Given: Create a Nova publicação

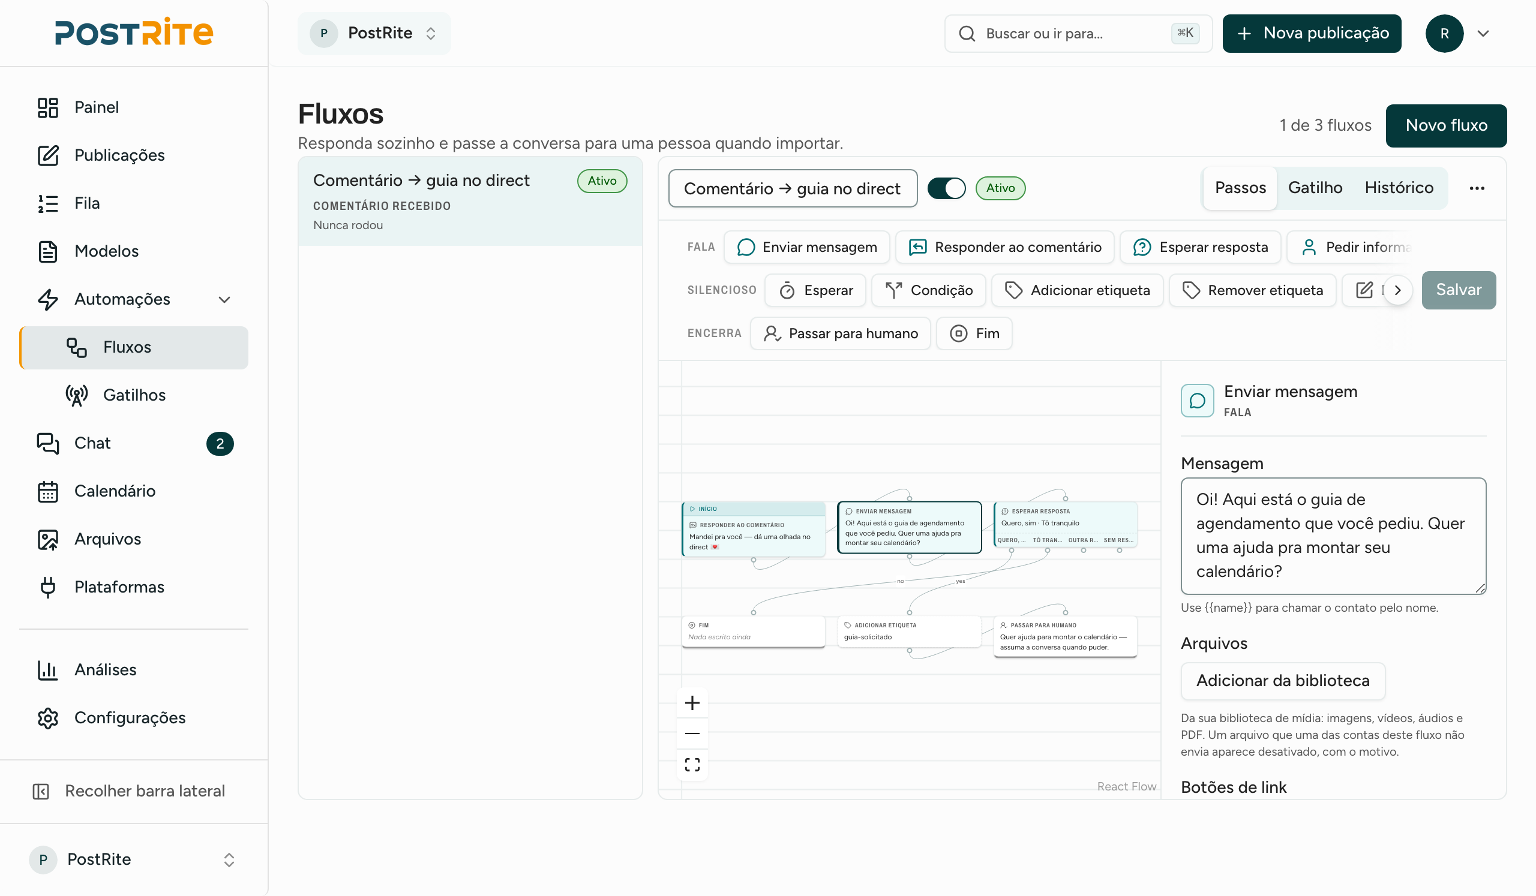Looking at the screenshot, I should (1312, 34).
